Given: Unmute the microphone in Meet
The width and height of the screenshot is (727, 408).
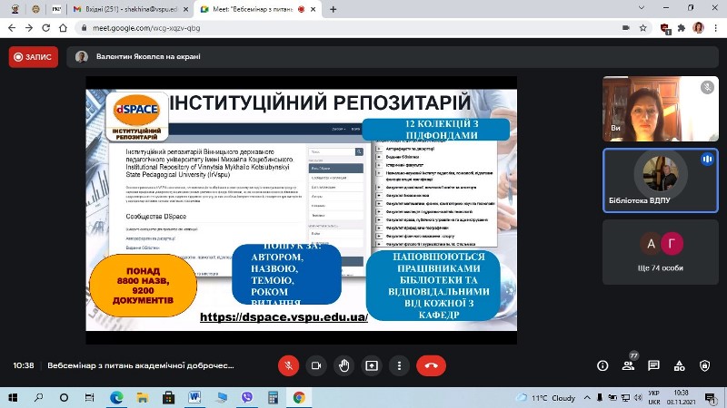Looking at the screenshot, I should (x=288, y=365).
